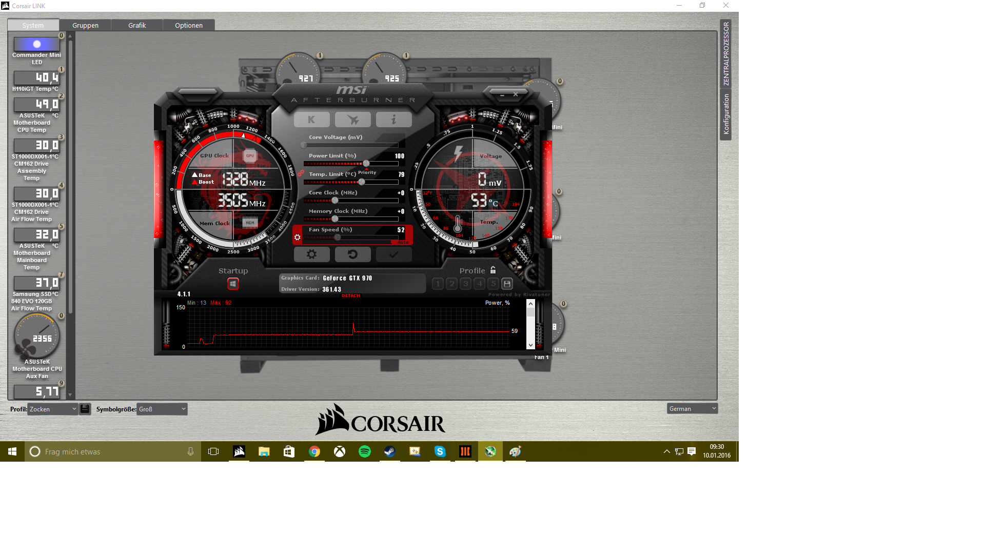984x554 pixels.
Task: Click the DETACH link above the graph
Action: point(351,295)
